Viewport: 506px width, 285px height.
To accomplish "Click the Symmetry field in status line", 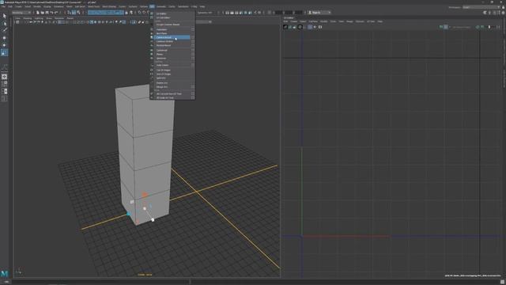I will (x=205, y=13).
